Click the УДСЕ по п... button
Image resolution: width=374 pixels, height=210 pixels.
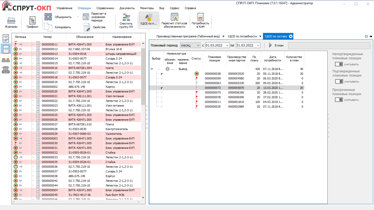148,20
